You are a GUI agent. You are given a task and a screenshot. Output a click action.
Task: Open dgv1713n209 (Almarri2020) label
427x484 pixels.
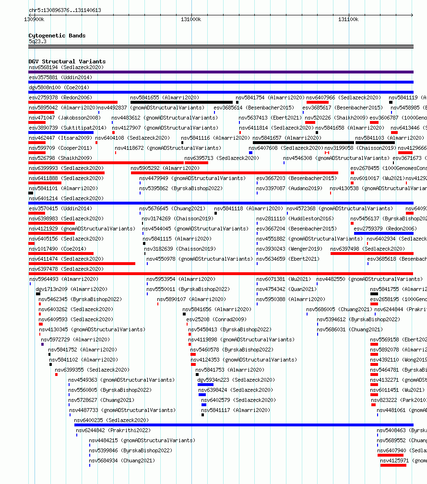coord(71,289)
